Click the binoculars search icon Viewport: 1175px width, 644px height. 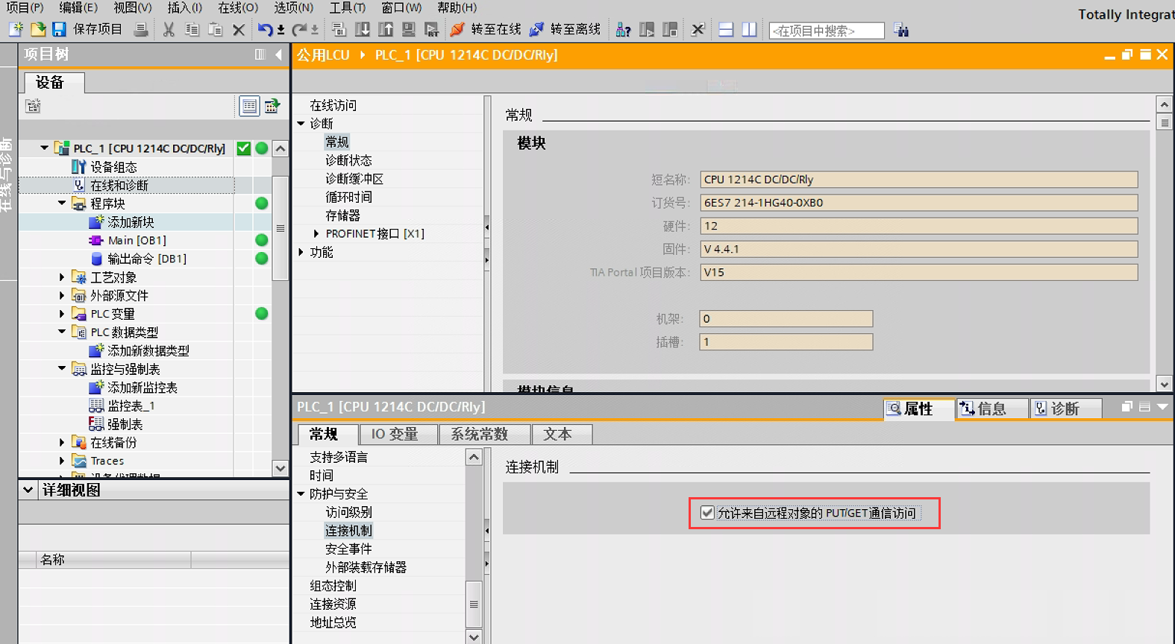[901, 30]
